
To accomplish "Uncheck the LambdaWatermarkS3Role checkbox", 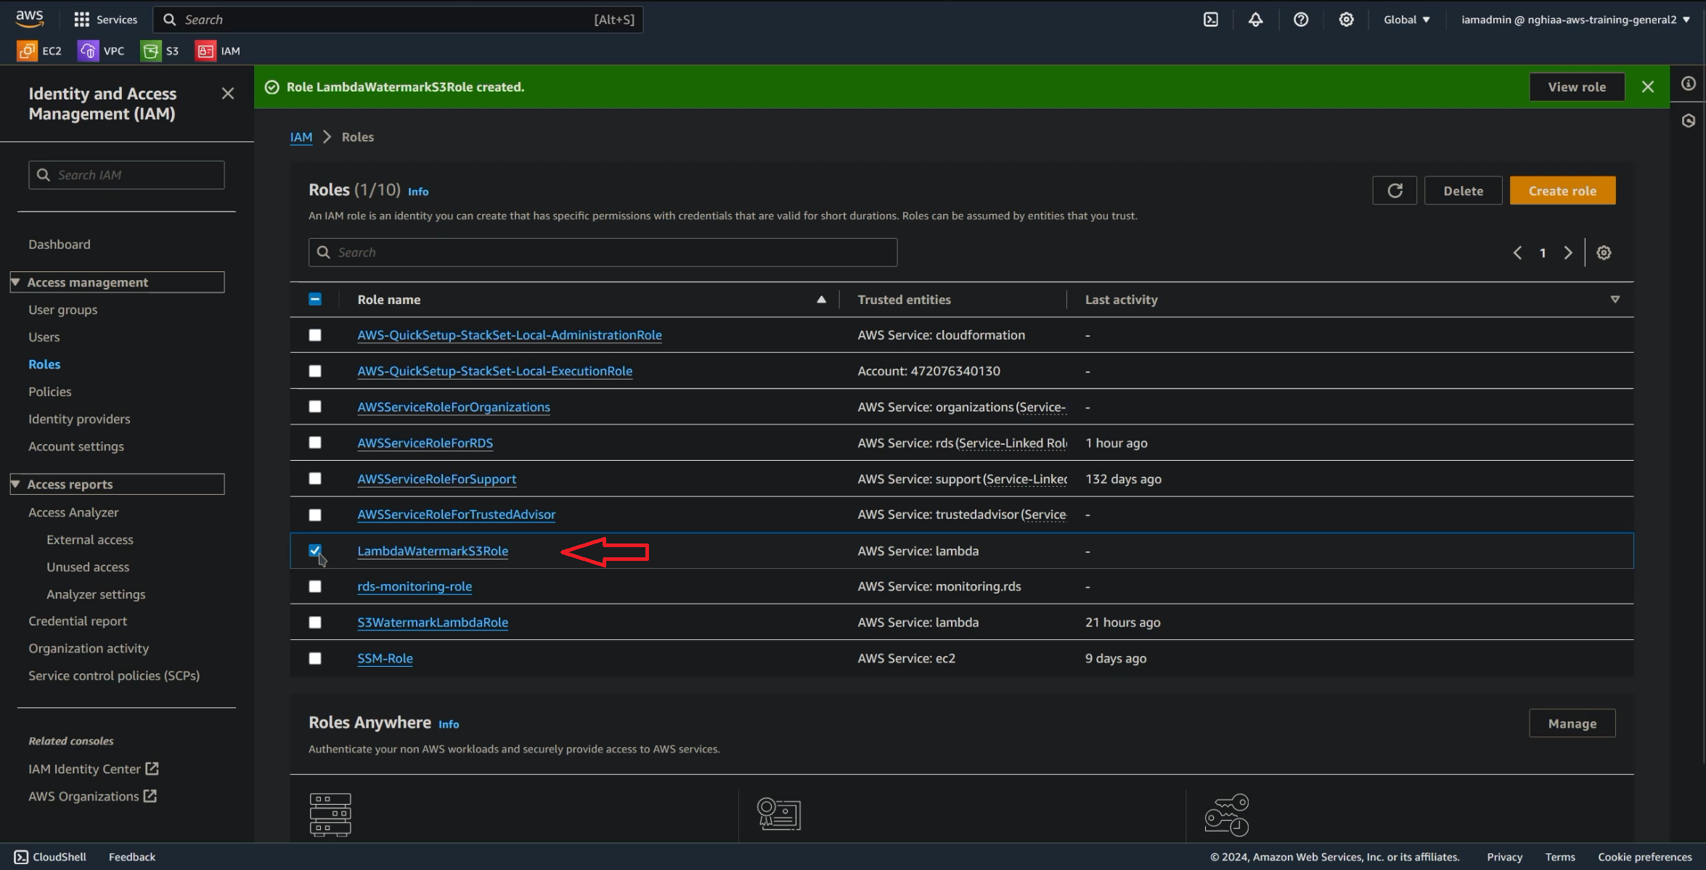I will coord(315,551).
